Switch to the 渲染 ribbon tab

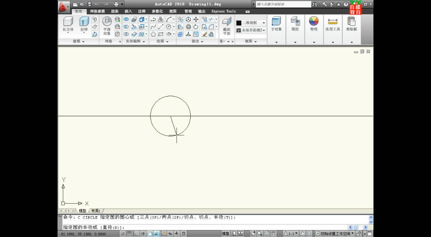point(115,11)
